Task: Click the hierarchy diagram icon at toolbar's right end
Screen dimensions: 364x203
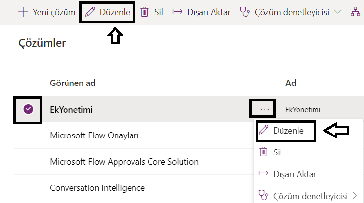Action: [355, 11]
